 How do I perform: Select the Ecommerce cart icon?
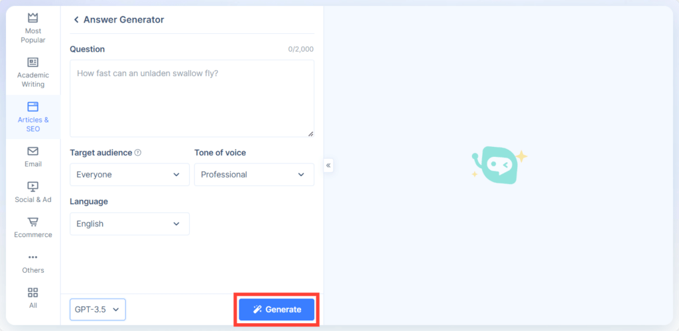pyautogui.click(x=32, y=222)
